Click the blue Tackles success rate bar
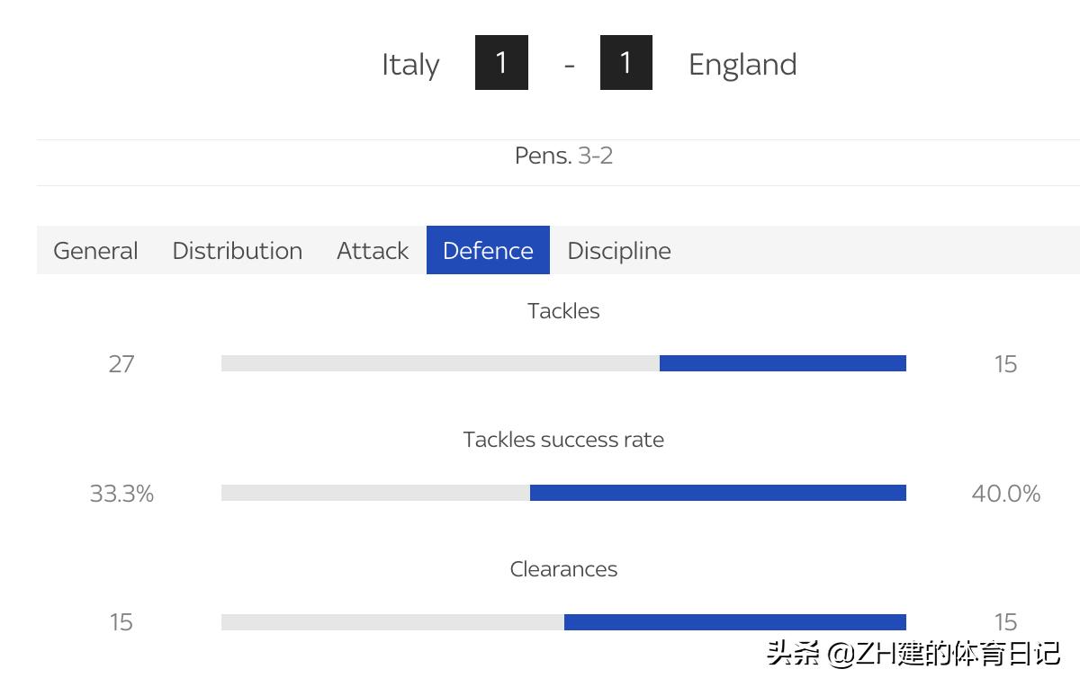The width and height of the screenshot is (1080, 687). point(717,493)
